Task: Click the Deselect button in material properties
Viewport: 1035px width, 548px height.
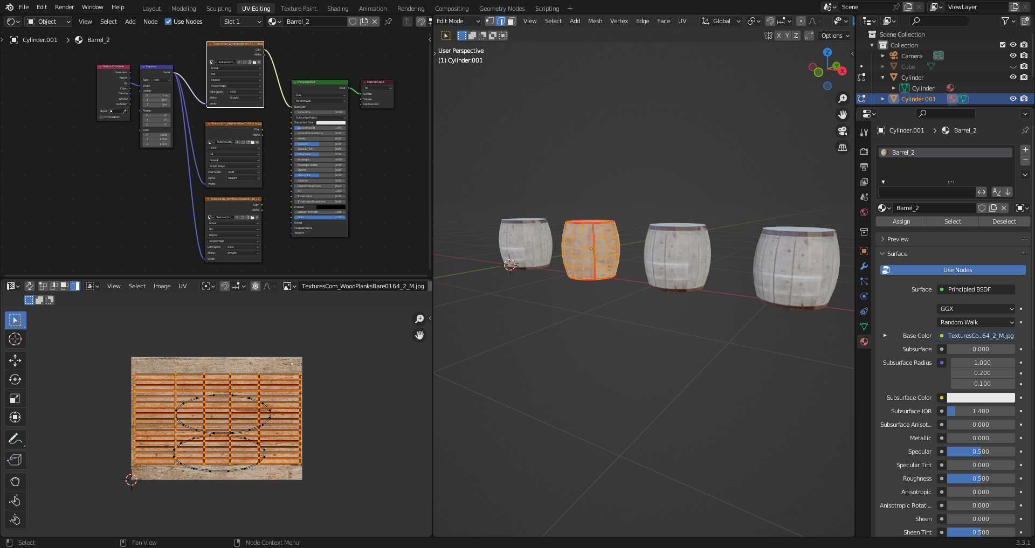Action: [1004, 221]
